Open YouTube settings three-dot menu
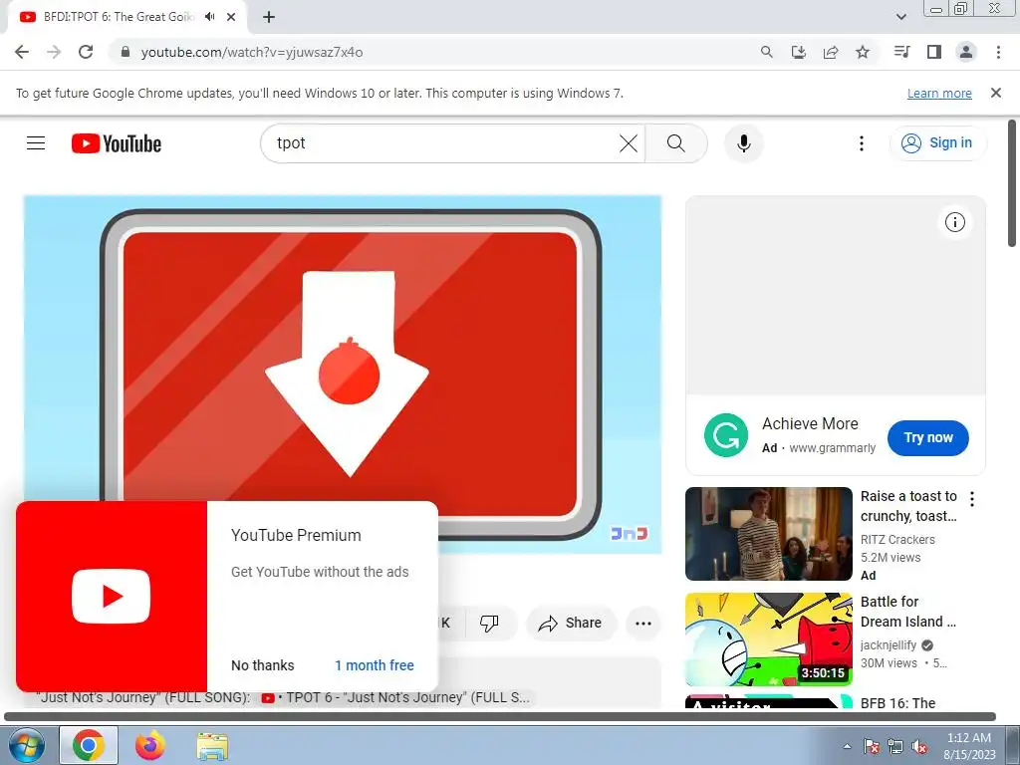This screenshot has width=1020, height=765. point(862,143)
